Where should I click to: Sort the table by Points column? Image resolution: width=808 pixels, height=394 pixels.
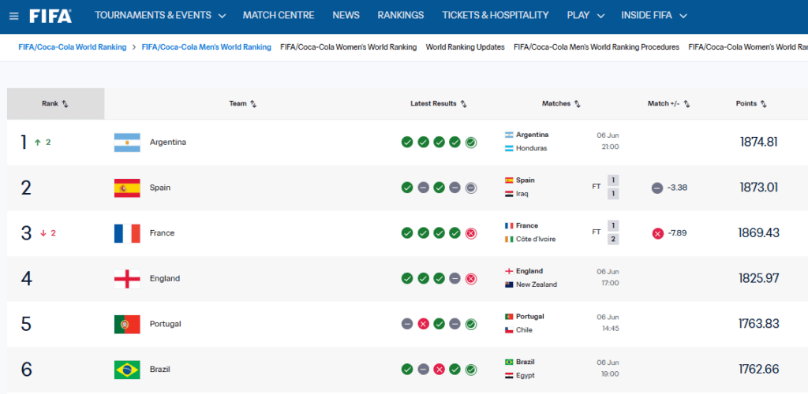coord(751,103)
